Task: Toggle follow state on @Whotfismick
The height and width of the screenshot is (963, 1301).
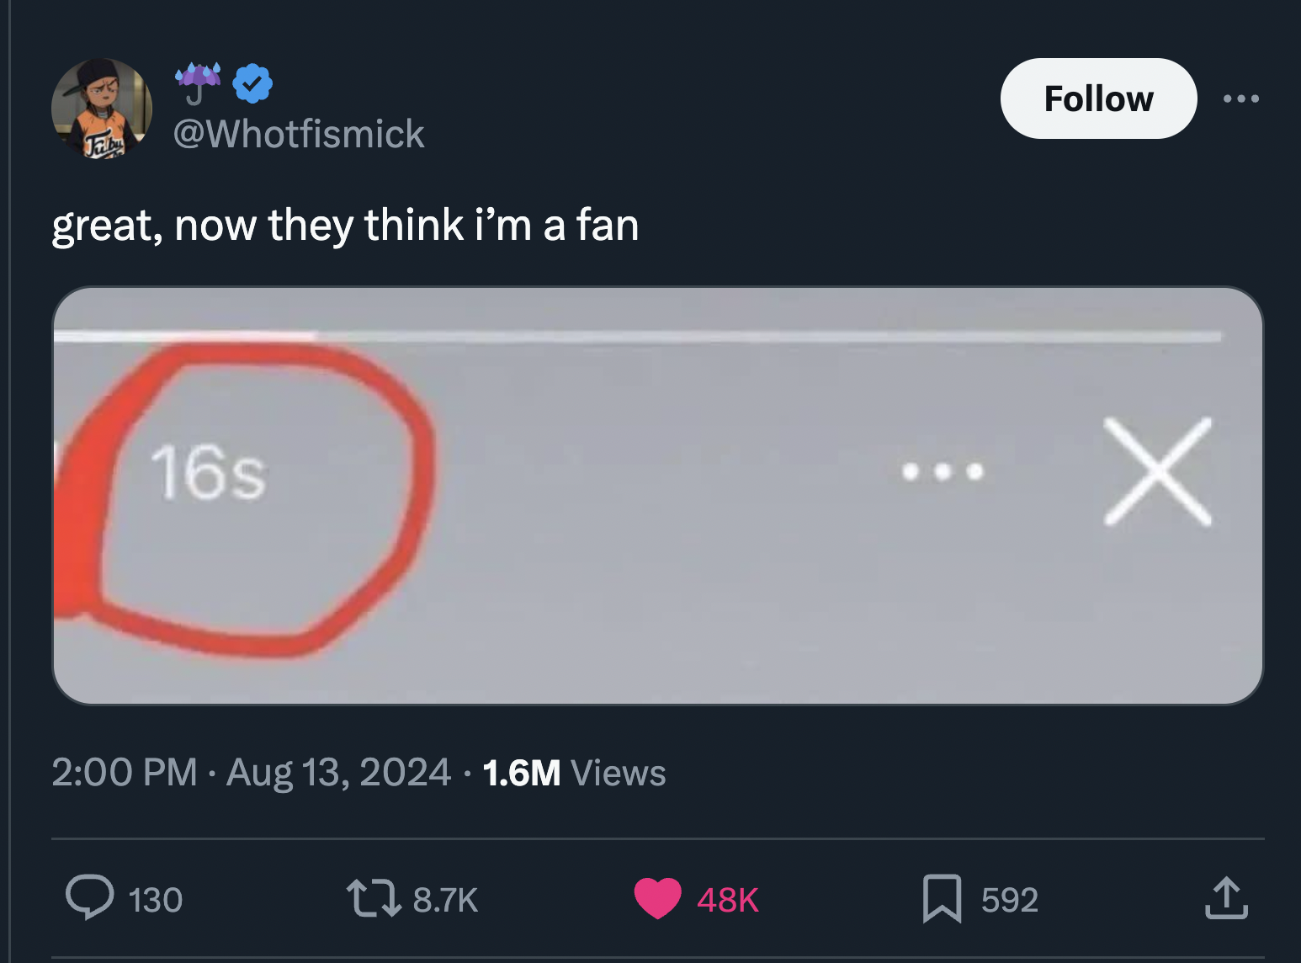Action: click(x=1098, y=98)
